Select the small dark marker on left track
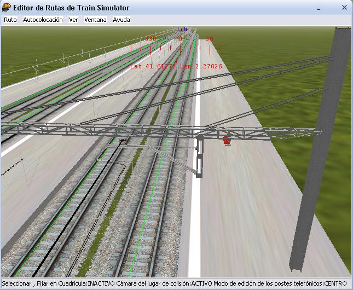353x290 pixels. coord(122,141)
